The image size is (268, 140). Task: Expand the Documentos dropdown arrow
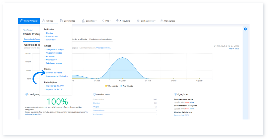(x=77, y=21)
